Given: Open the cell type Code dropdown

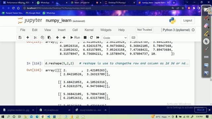Looking at the screenshot, I should click(x=115, y=38).
